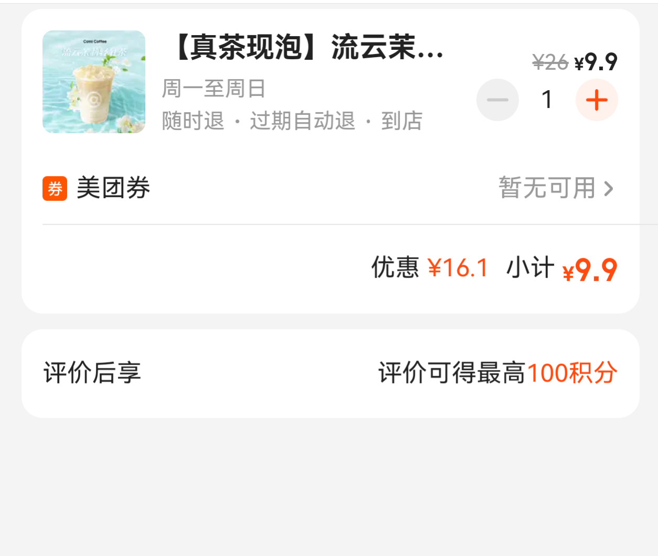658x556 pixels.
Task: View the 优惠 ¥16.1 discount amount
Action: tap(430, 268)
